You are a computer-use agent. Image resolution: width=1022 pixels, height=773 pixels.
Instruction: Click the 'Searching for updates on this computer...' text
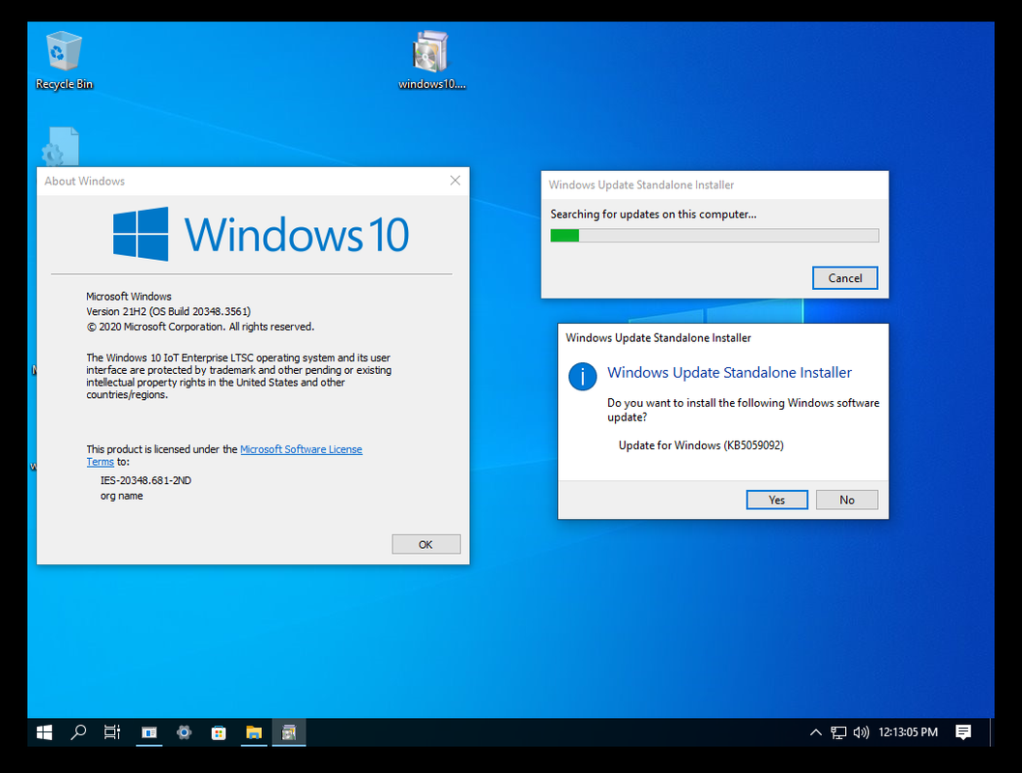click(x=653, y=215)
